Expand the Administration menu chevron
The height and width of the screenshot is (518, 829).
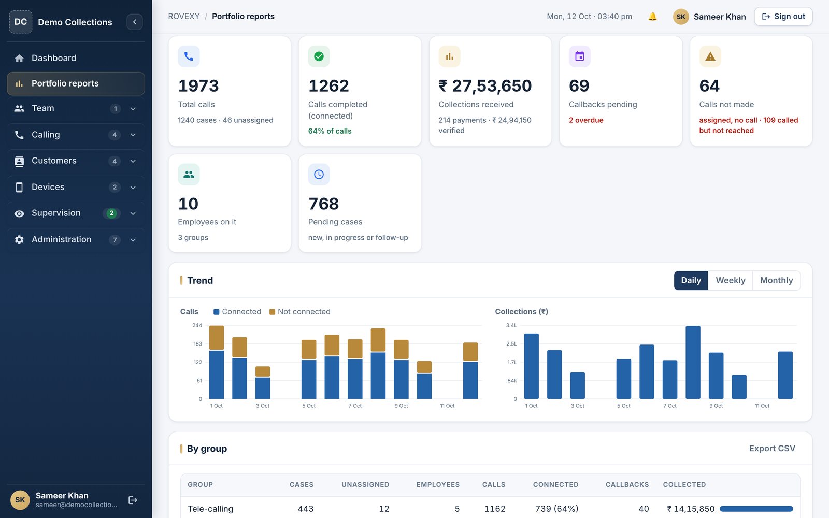[133, 240]
